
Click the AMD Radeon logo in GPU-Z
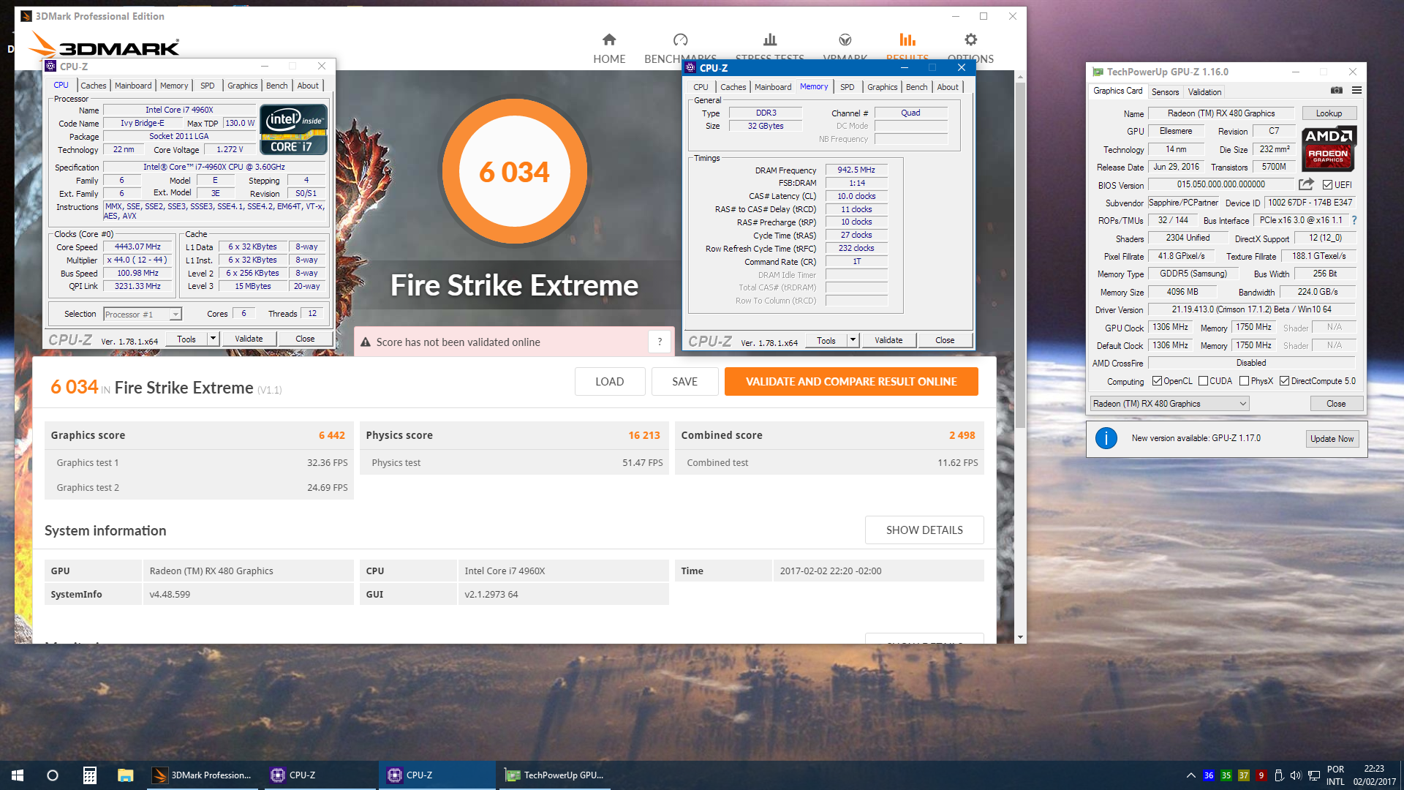pyautogui.click(x=1329, y=148)
